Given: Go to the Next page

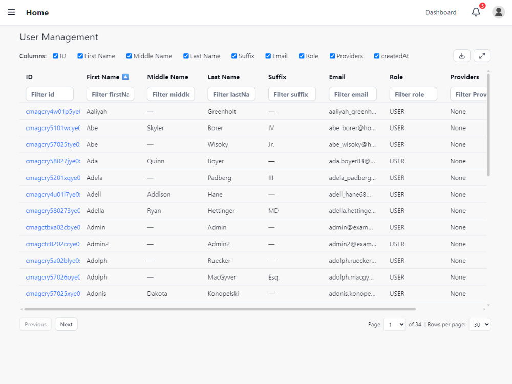Looking at the screenshot, I should pyautogui.click(x=66, y=324).
